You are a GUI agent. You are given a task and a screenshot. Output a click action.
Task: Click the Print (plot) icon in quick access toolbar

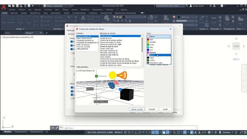pyautogui.click(x=29, y=6)
